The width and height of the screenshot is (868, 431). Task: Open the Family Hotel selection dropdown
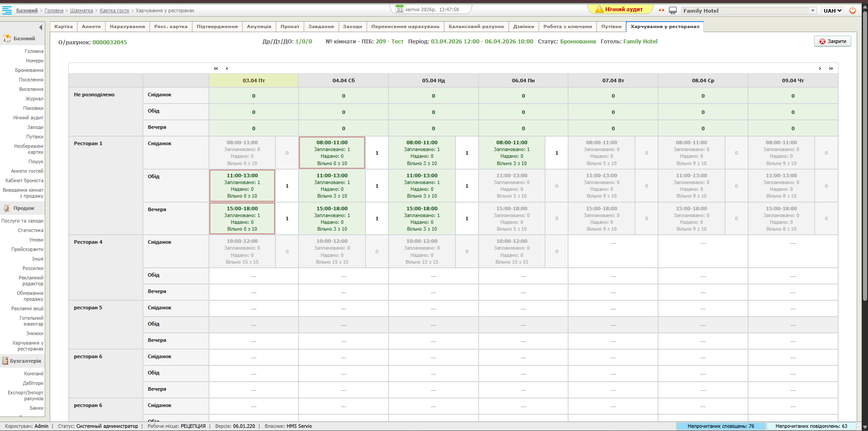[749, 10]
